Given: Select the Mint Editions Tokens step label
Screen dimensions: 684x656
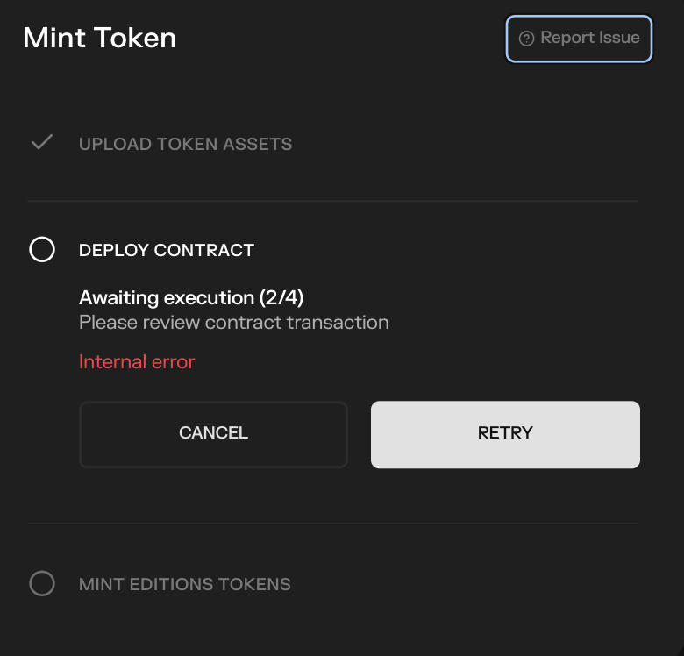Looking at the screenshot, I should coord(184,584).
